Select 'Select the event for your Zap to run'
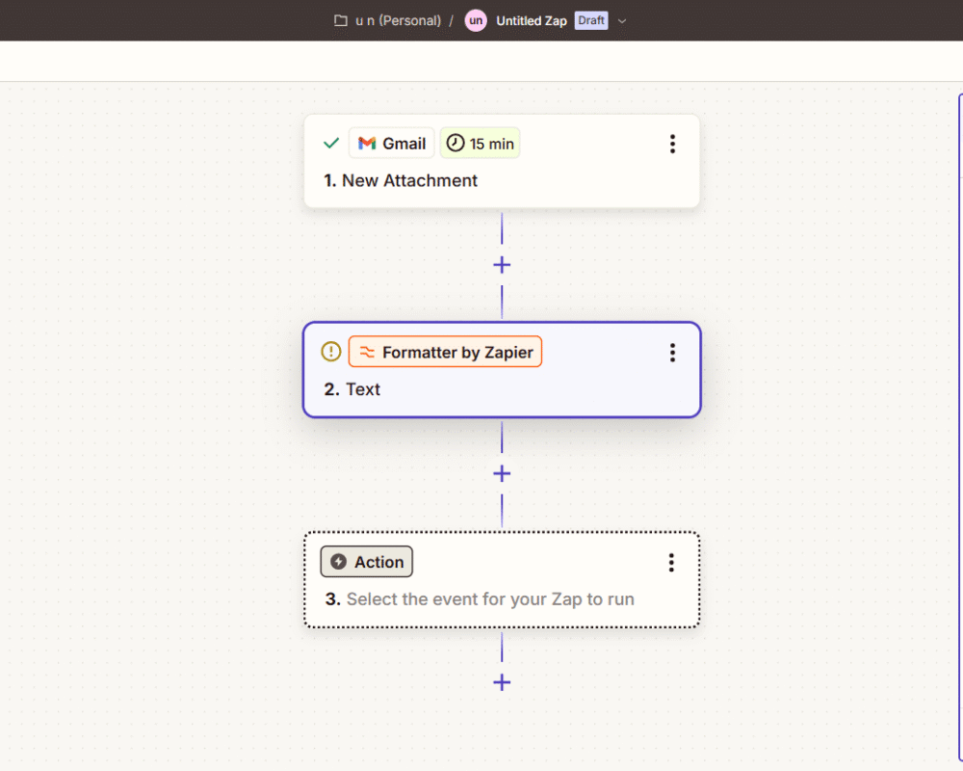Screen dimensions: 963x771 [x=490, y=598]
